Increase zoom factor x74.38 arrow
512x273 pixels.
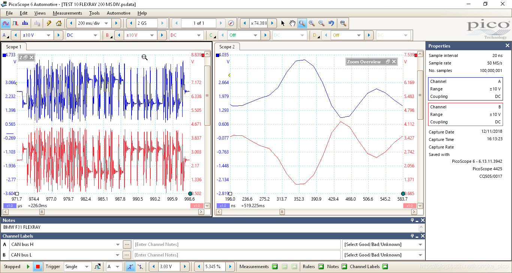click(x=272, y=23)
